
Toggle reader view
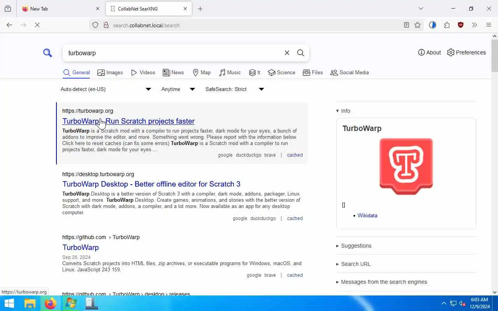(406, 25)
